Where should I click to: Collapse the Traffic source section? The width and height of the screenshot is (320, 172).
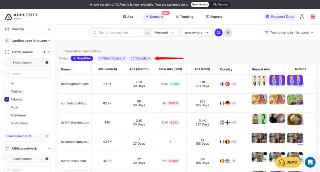49,52
